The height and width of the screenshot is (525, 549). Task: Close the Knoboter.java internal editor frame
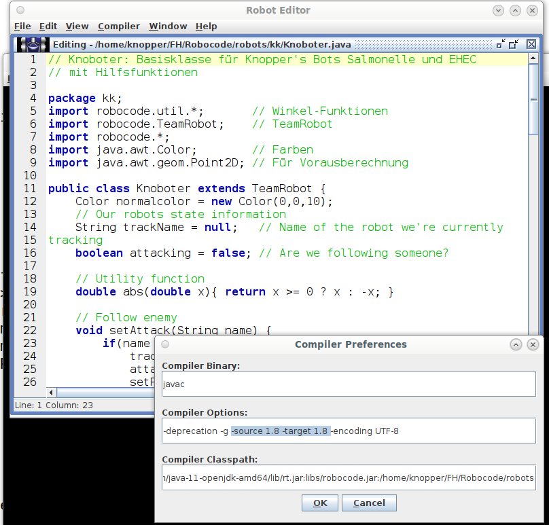tap(531, 44)
